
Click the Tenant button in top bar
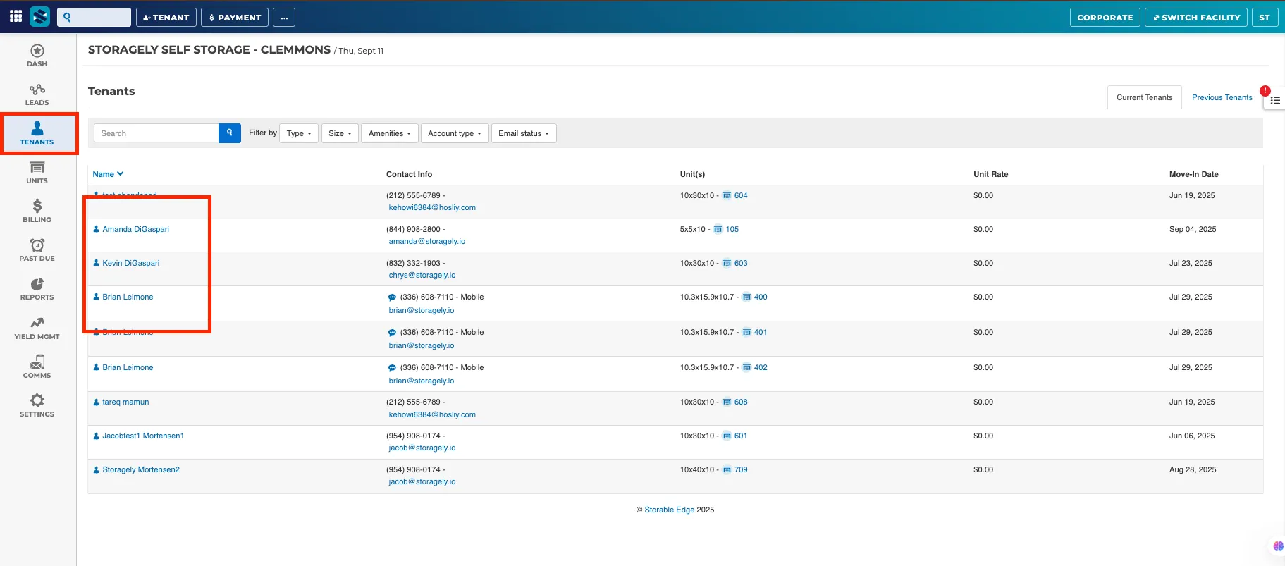coord(166,18)
